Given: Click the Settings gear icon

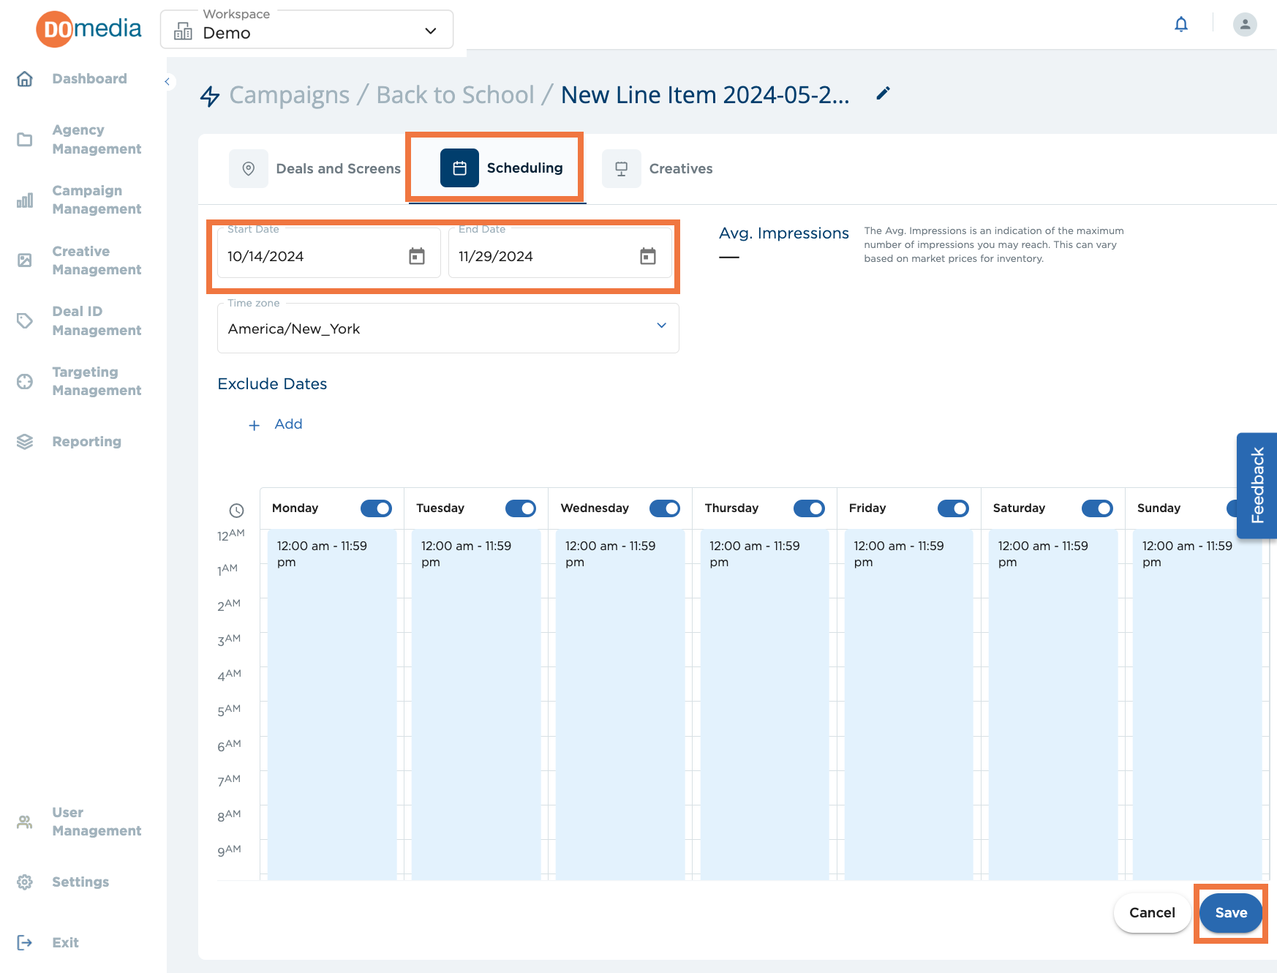Looking at the screenshot, I should 25,882.
